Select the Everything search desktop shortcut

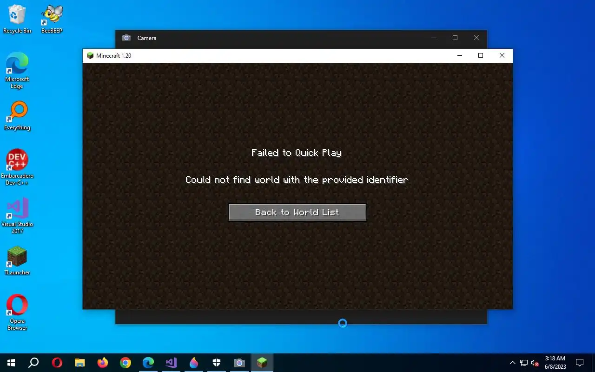pos(17,116)
